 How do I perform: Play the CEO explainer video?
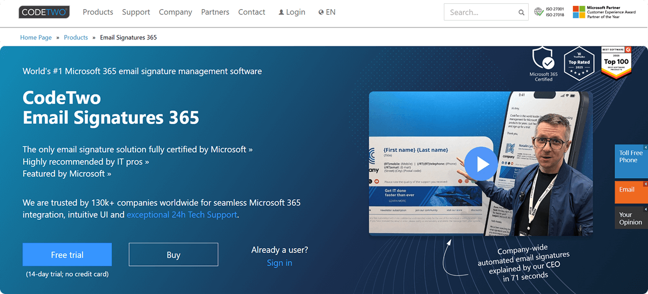tap(481, 164)
